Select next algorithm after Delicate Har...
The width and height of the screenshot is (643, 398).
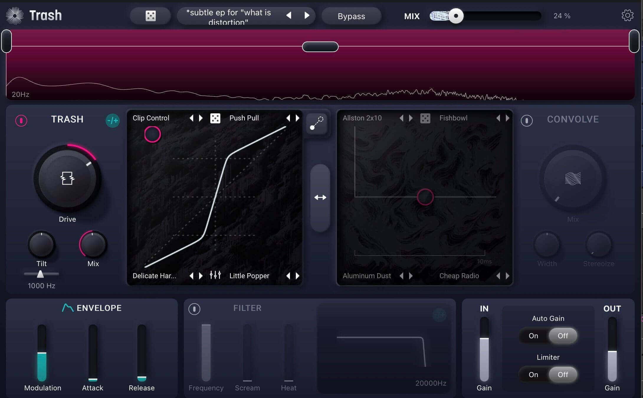201,276
